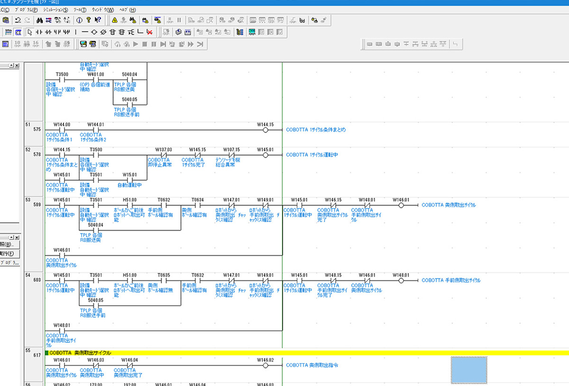Click the red X delete line tool

[x=149, y=32]
